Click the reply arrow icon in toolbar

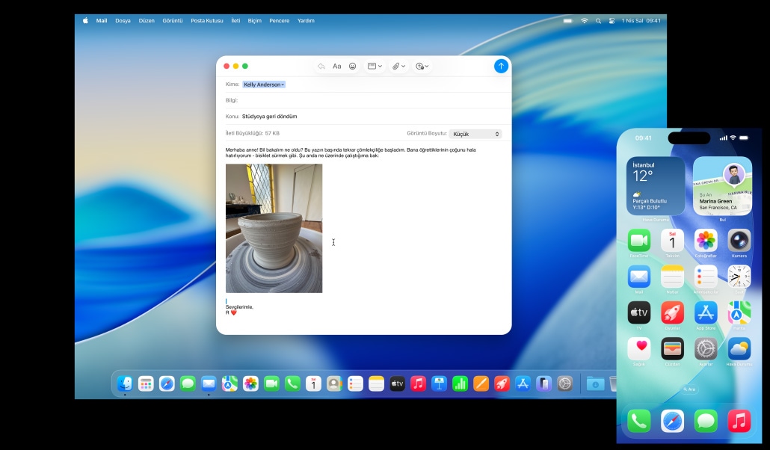click(x=321, y=67)
